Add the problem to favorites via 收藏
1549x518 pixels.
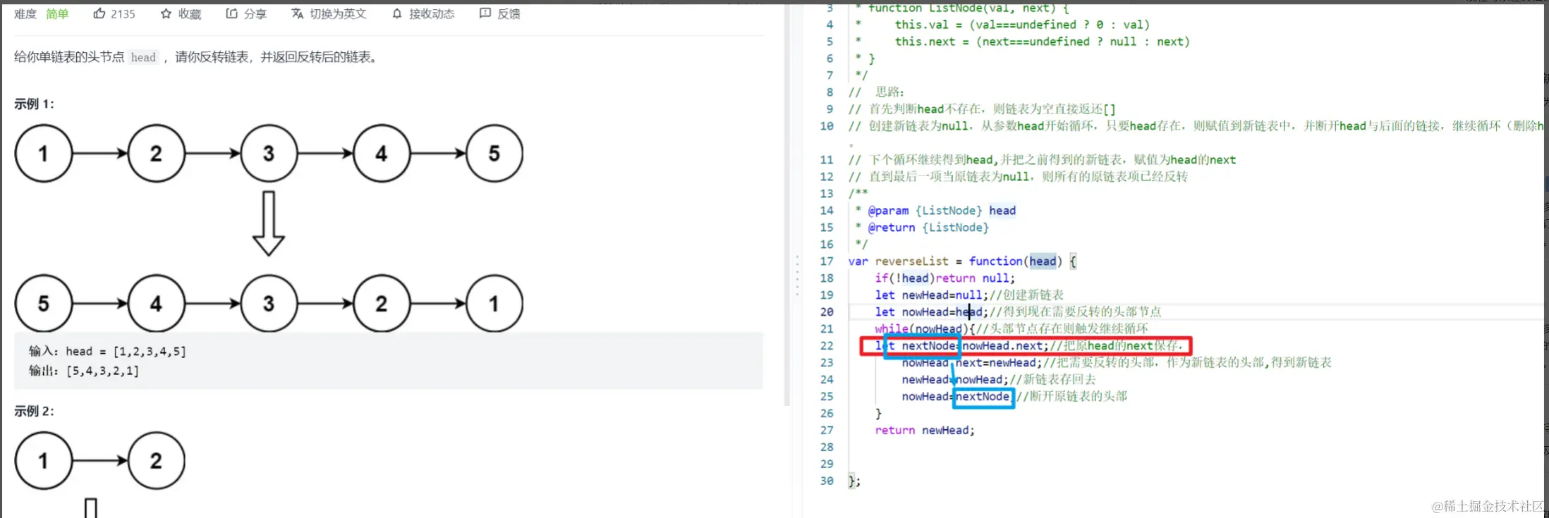click(x=181, y=13)
